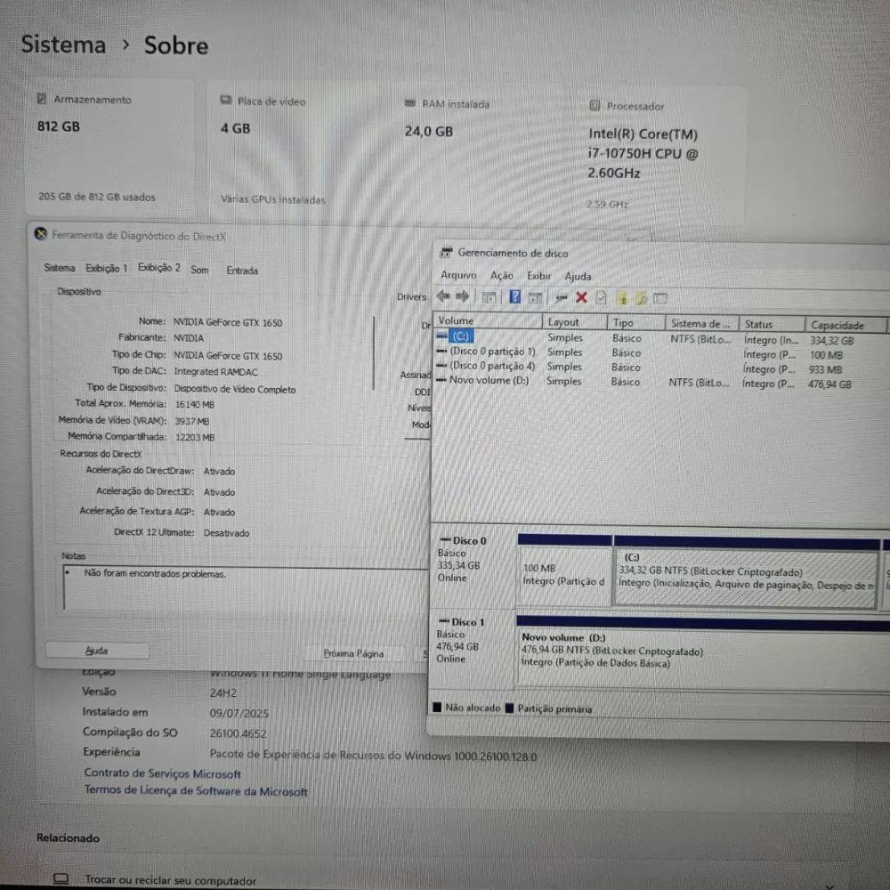890x890 pixels.
Task: Click the drive icon of the (C:) volume row
Action: (x=441, y=336)
